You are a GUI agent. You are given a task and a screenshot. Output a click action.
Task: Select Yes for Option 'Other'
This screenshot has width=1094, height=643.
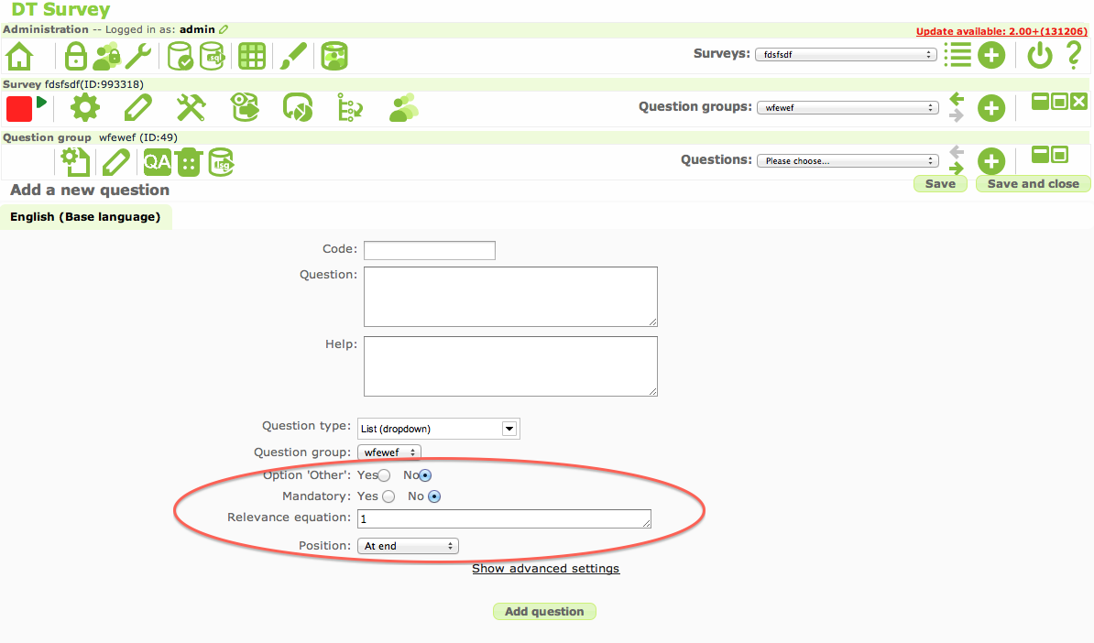[384, 475]
